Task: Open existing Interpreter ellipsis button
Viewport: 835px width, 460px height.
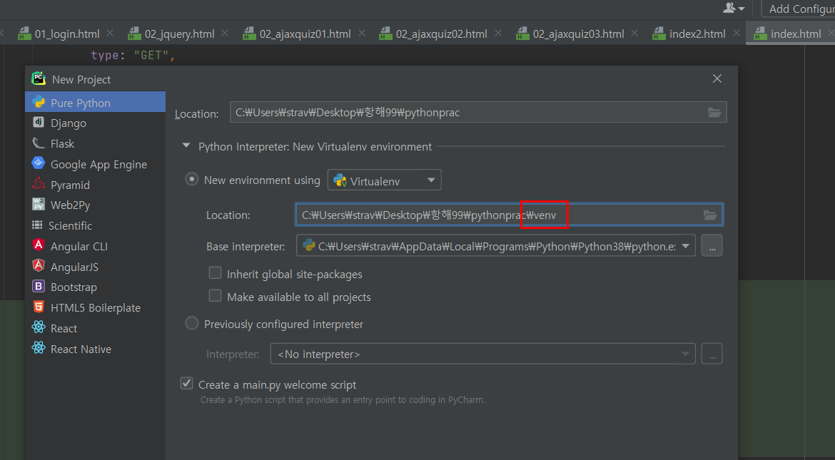Action: coord(712,354)
